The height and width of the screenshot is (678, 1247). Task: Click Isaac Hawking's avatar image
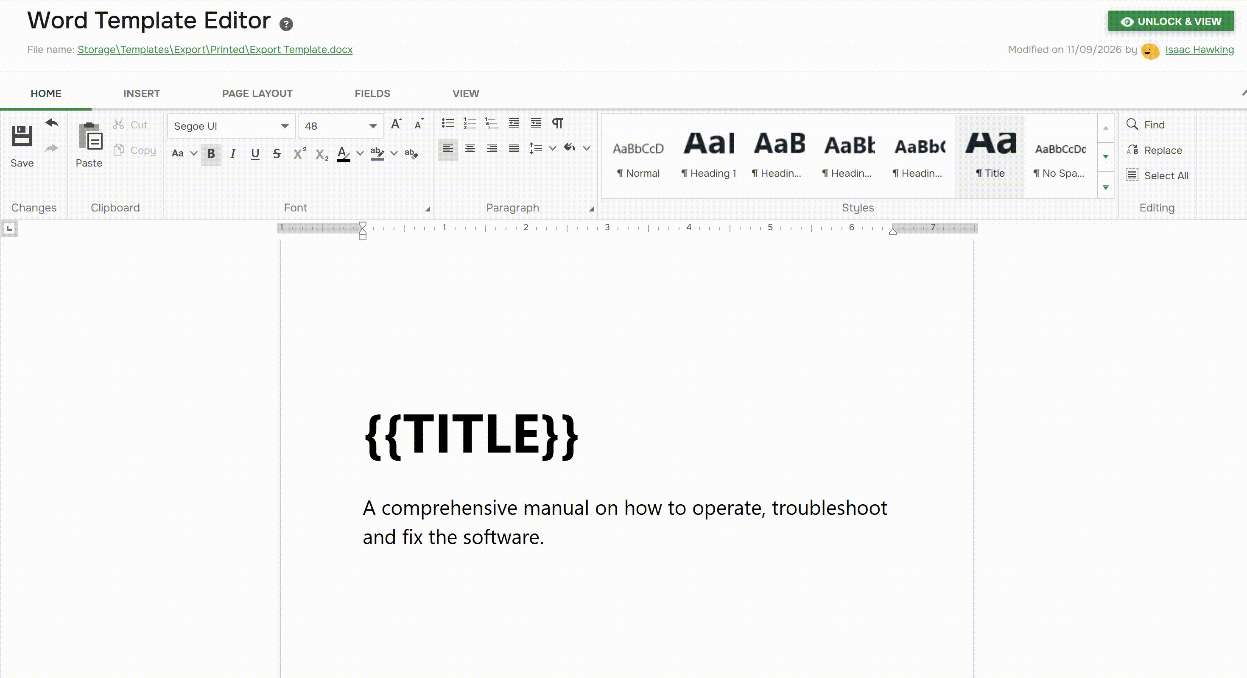pos(1150,50)
